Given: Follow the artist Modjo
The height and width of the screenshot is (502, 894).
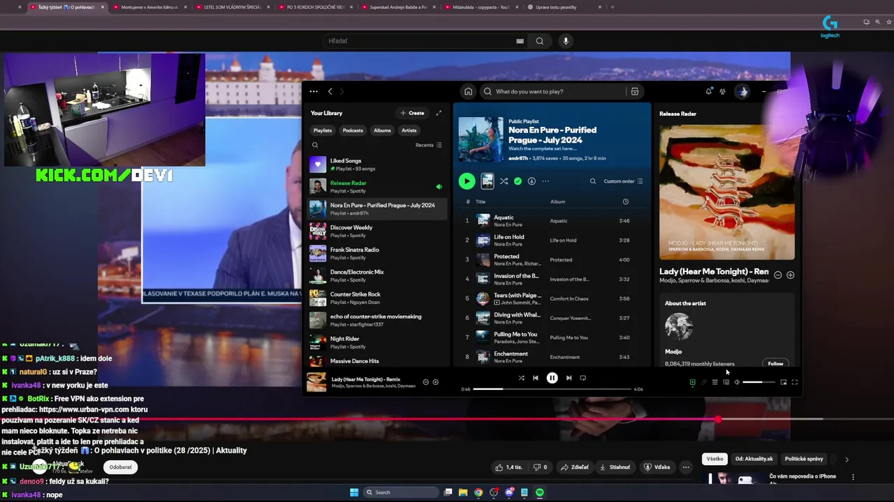Looking at the screenshot, I should click(x=775, y=363).
